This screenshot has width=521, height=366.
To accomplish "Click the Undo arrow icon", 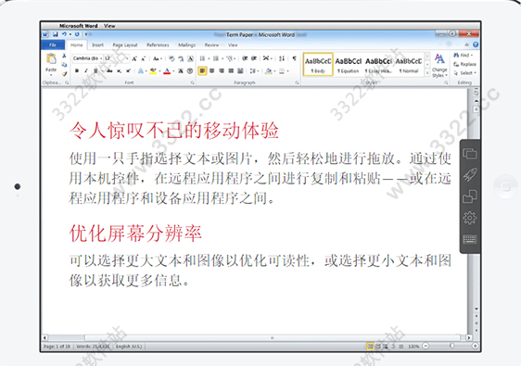I will click(64, 34).
